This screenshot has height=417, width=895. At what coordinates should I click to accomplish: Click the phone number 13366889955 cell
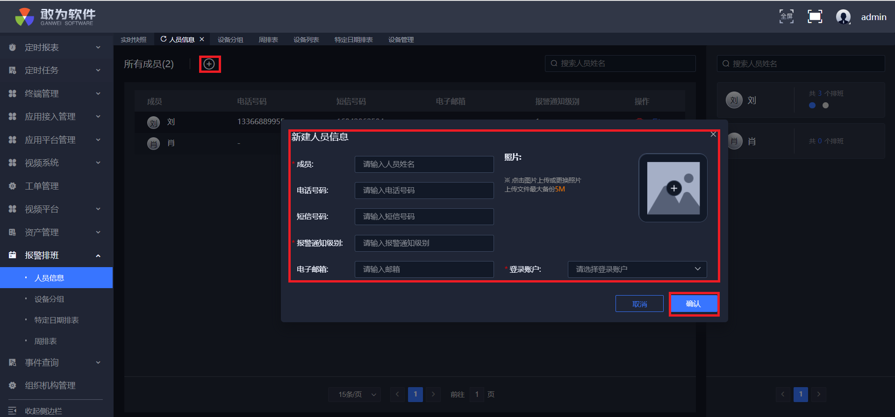(260, 122)
